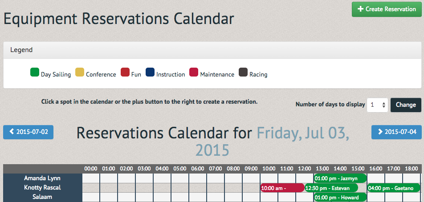424x202 pixels.
Task: Open the 01:00 pm Jazmyn reservation
Action: coord(340,178)
